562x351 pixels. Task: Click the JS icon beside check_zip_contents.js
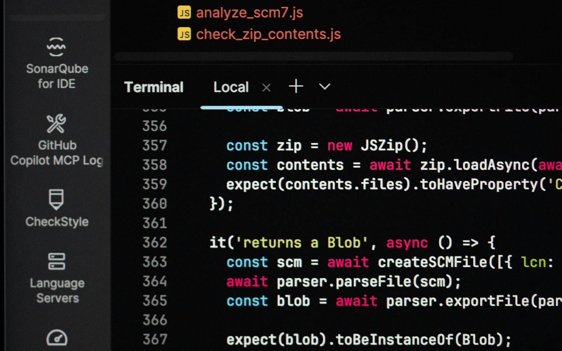[x=184, y=34]
